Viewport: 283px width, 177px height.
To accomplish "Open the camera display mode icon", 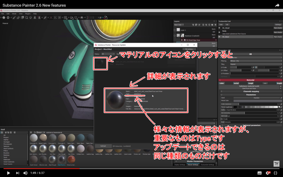I will coord(71,17).
